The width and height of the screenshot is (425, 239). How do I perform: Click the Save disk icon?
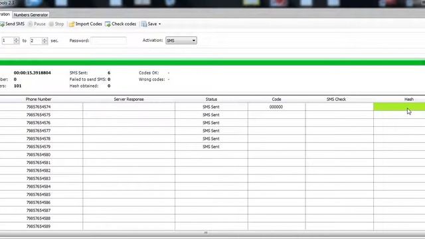click(x=144, y=24)
